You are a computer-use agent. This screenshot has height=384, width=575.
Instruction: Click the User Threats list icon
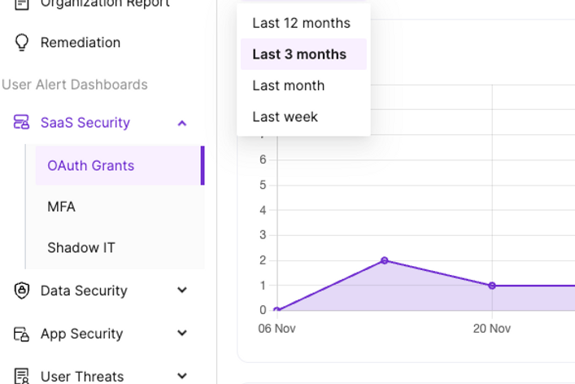pyautogui.click(x=22, y=376)
